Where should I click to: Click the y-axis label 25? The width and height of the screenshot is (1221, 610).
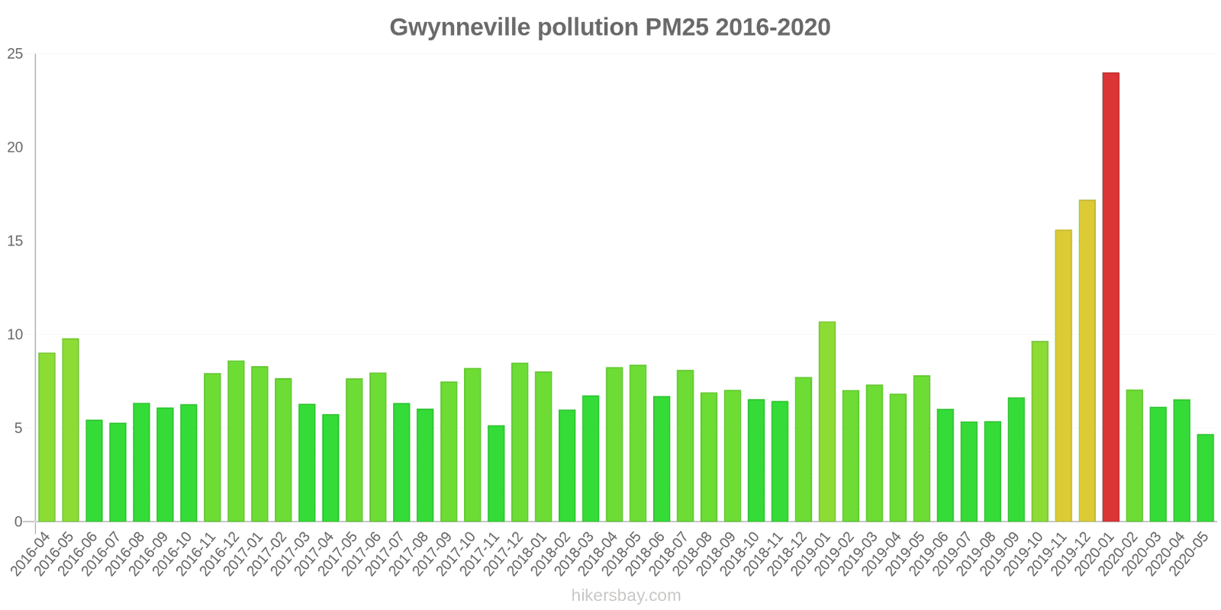point(15,54)
